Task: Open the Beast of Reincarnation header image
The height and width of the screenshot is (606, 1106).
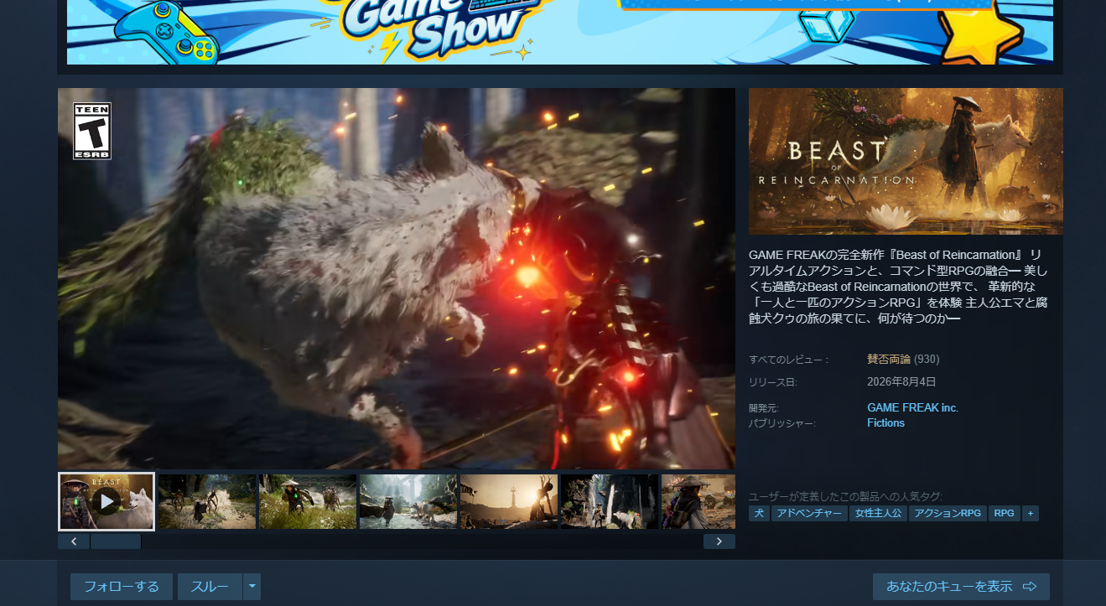Action: [x=906, y=161]
